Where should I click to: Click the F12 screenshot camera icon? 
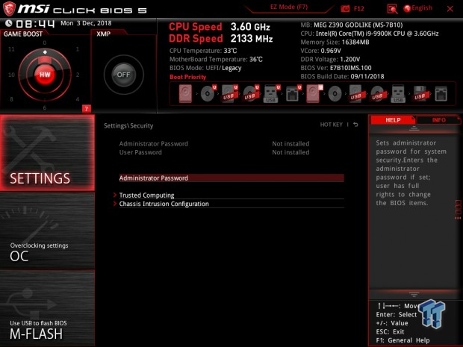345,9
